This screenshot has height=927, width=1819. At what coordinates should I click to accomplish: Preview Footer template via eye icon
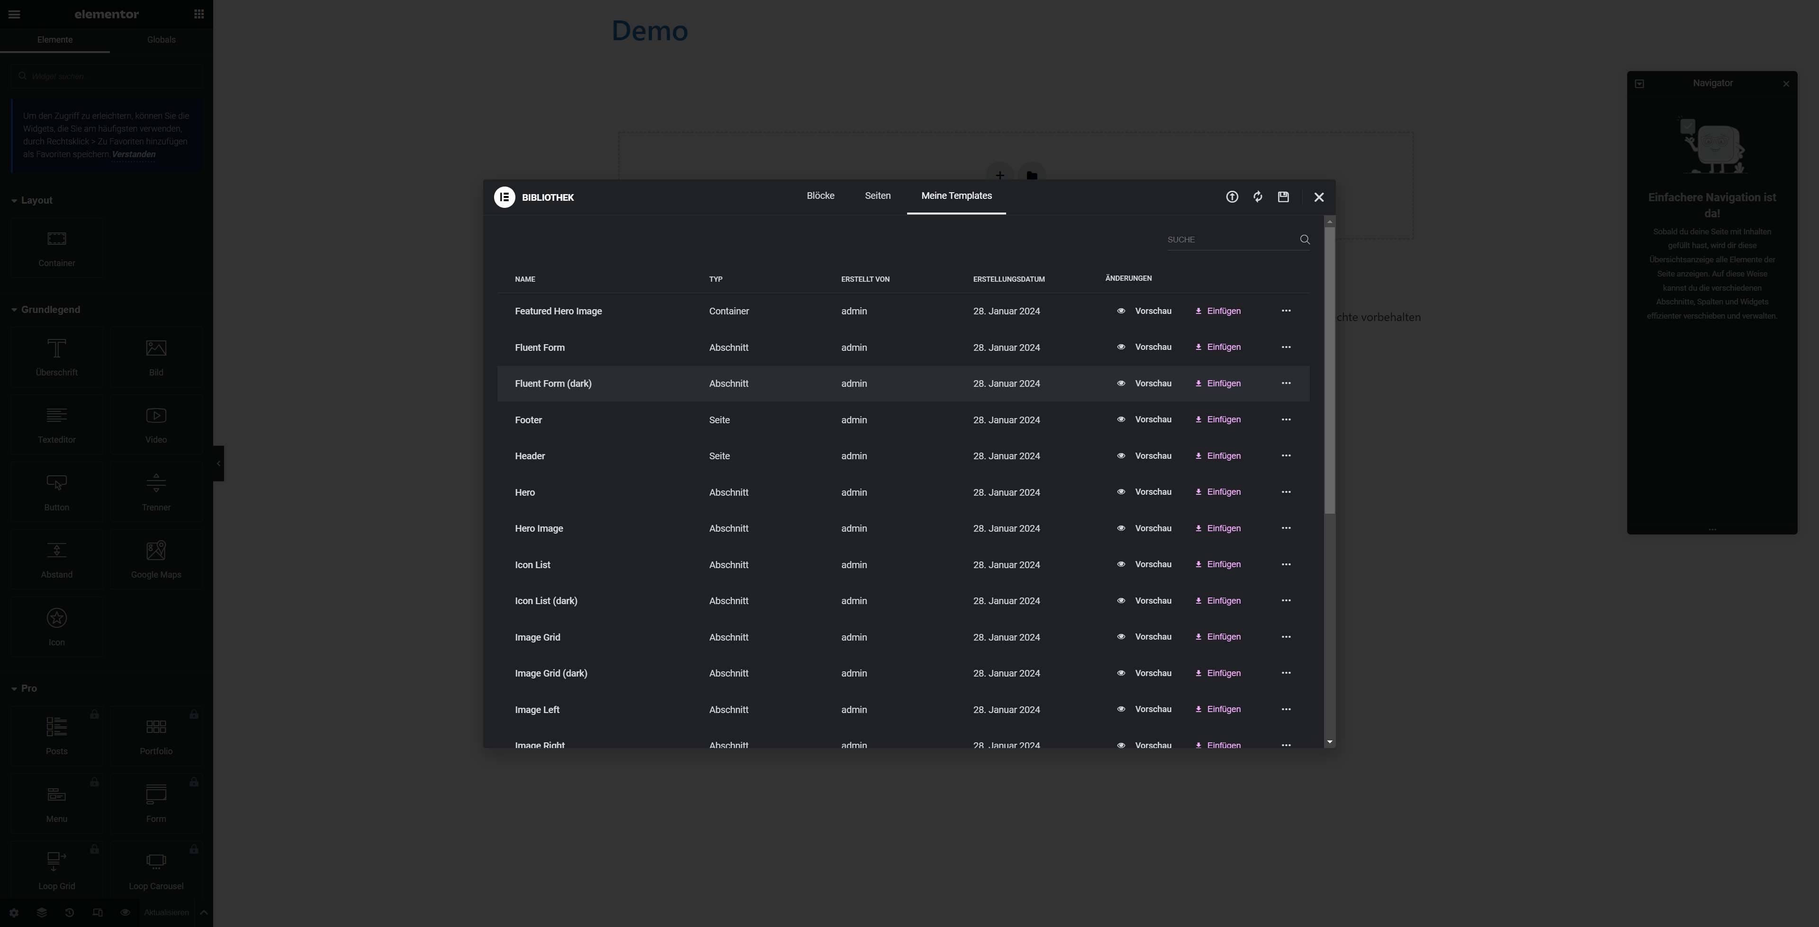(1121, 419)
